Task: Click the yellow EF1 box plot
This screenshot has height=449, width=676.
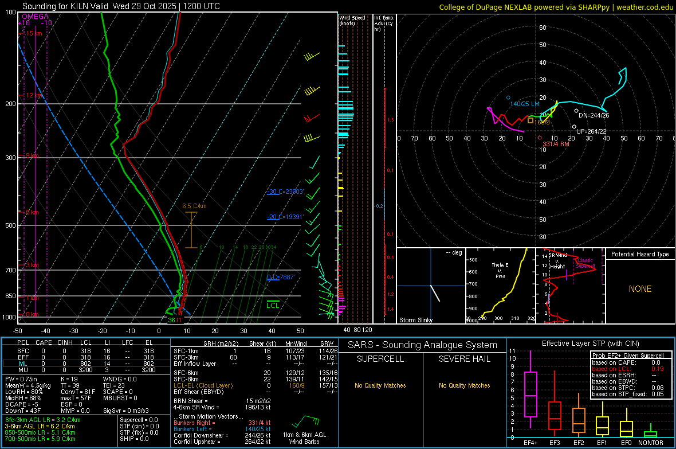Action: 602,420
